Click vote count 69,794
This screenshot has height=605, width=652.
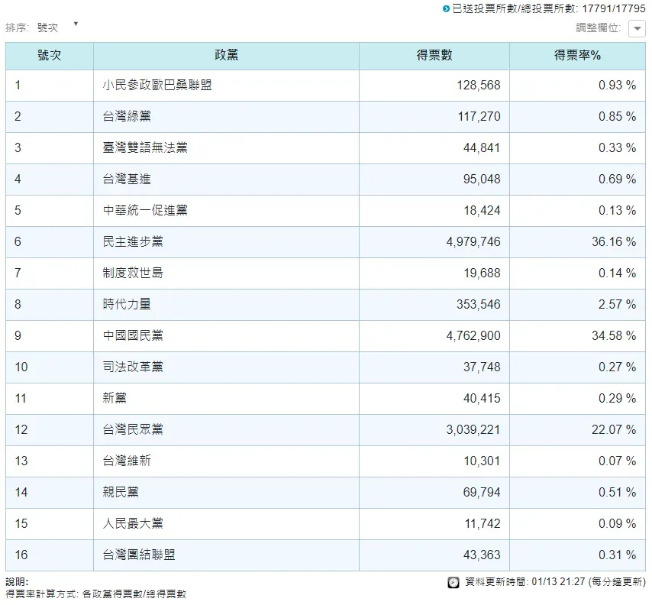click(482, 492)
